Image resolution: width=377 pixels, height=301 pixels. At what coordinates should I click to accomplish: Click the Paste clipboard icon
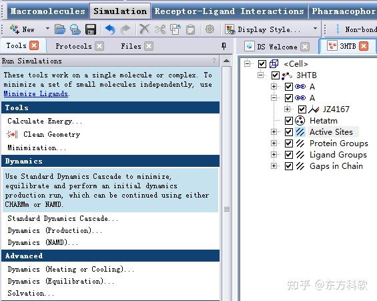(191, 29)
